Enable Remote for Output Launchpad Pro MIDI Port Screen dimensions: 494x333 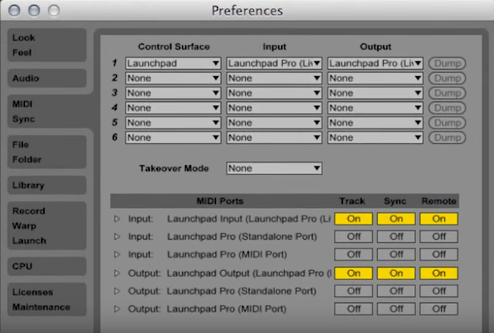point(438,309)
